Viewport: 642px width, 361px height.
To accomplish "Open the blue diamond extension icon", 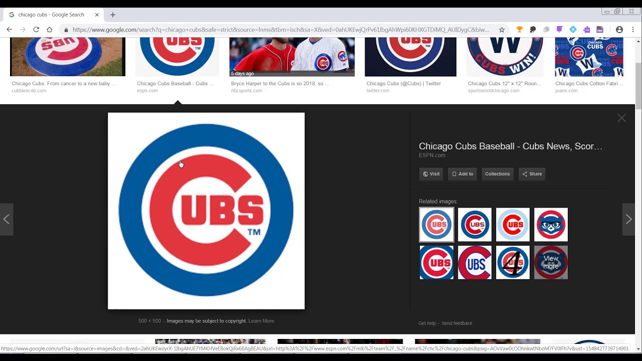I will [573, 30].
